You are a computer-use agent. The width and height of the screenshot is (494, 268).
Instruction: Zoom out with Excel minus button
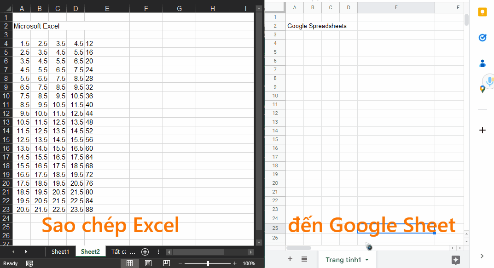(x=180, y=263)
